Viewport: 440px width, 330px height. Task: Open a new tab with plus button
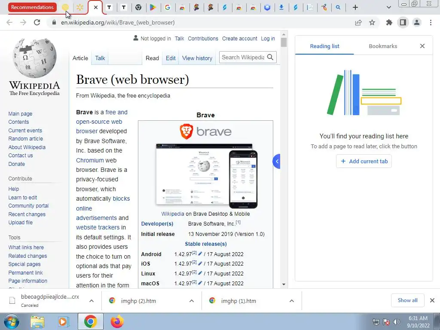355,7
